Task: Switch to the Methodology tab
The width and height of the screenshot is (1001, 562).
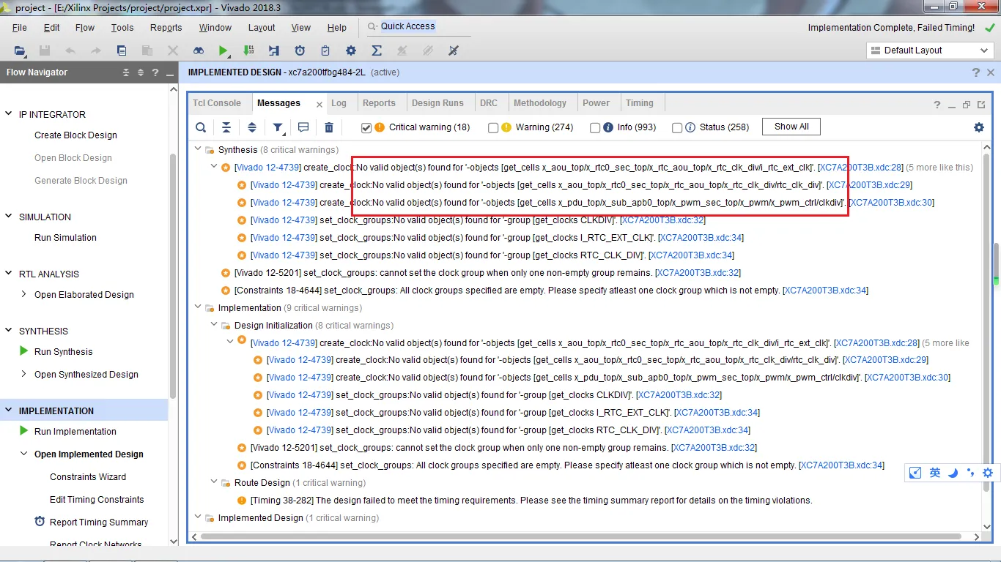Action: pyautogui.click(x=540, y=103)
